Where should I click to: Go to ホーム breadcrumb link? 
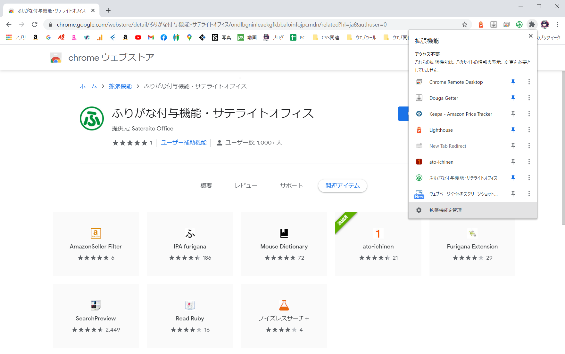(88, 86)
